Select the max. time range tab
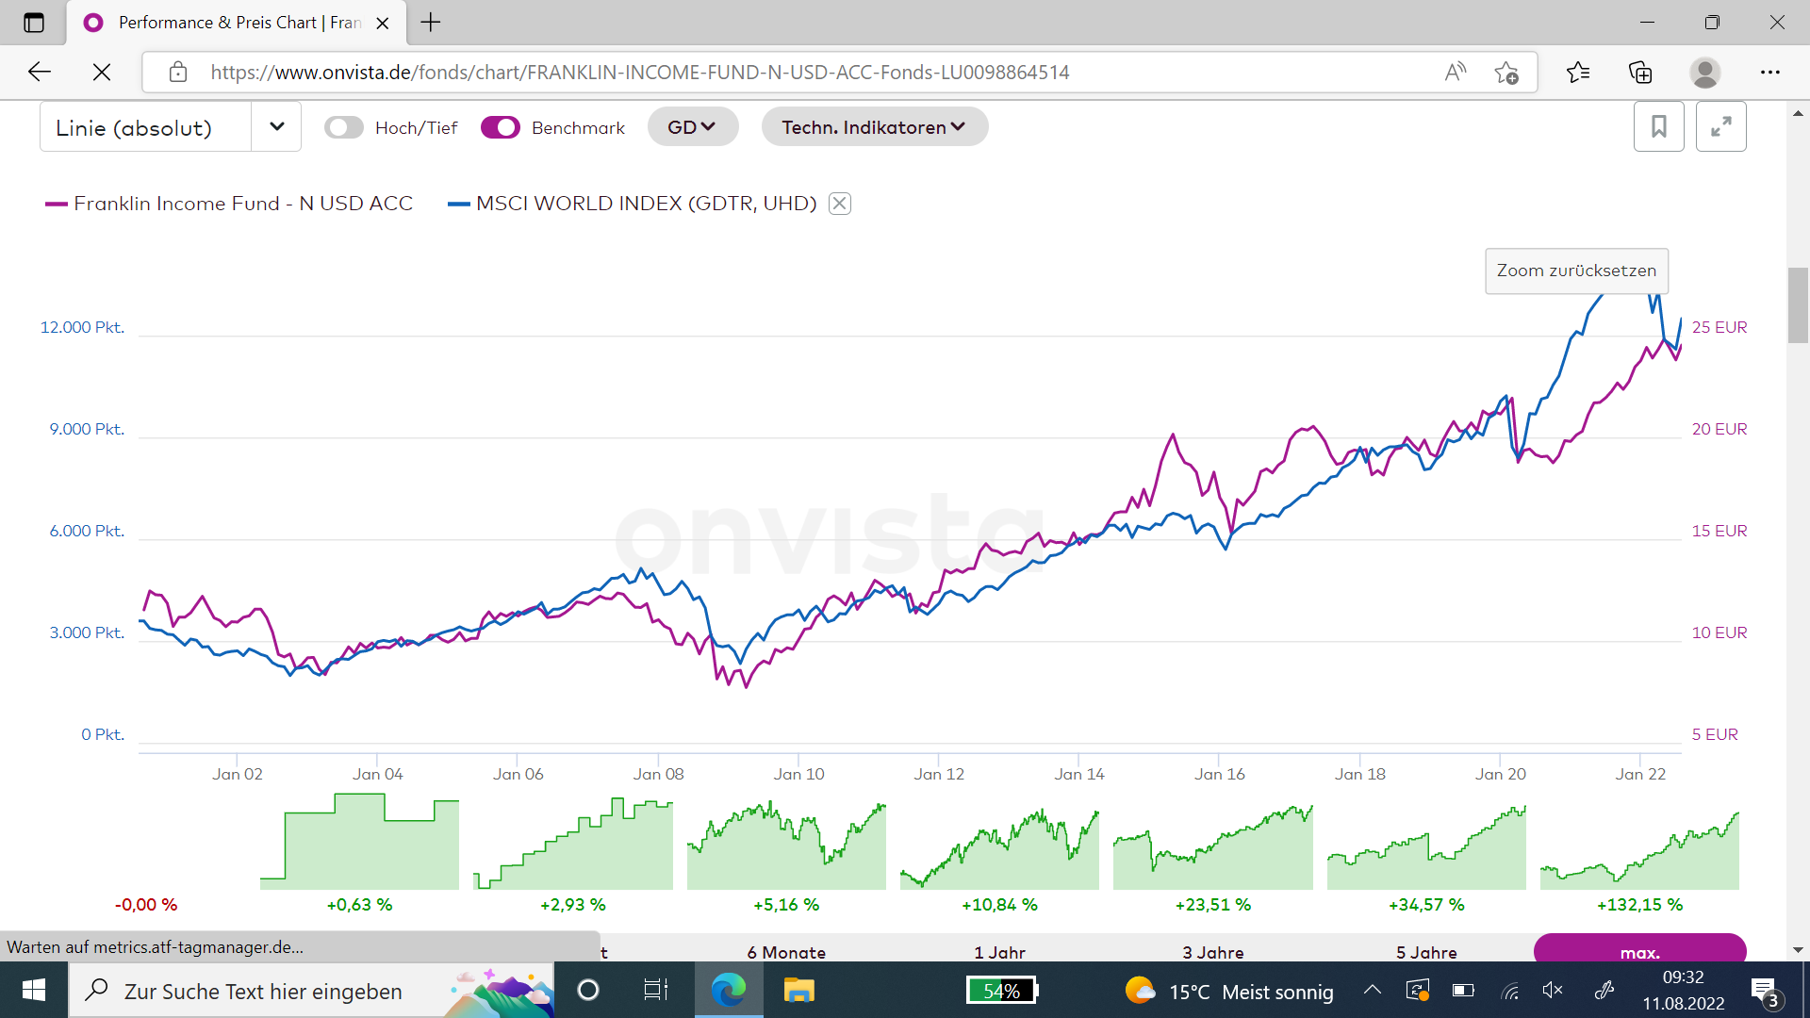The height and width of the screenshot is (1018, 1810). coord(1639,951)
